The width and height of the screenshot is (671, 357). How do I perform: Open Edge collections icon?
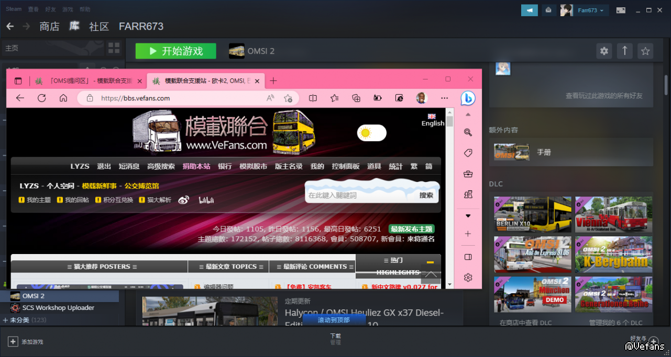pos(356,98)
